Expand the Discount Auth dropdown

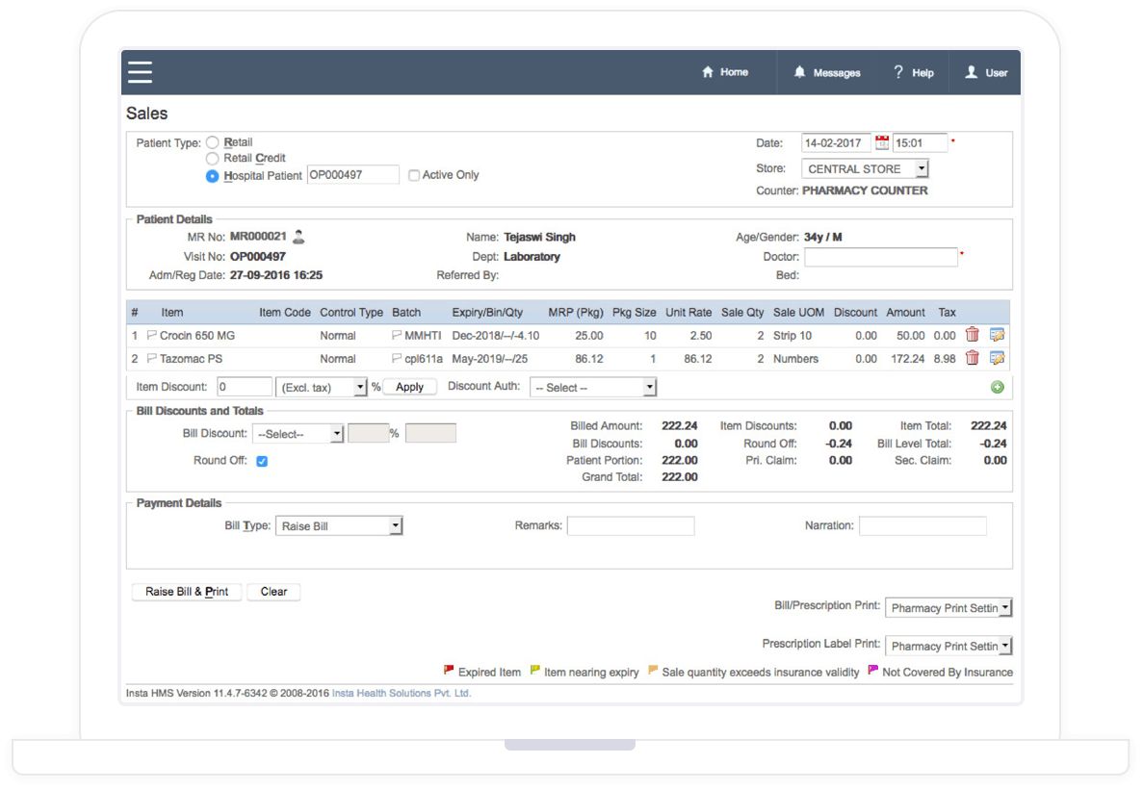(x=594, y=388)
